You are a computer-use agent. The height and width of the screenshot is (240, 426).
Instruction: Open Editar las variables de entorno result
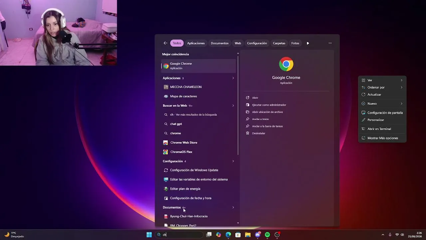(x=198, y=179)
